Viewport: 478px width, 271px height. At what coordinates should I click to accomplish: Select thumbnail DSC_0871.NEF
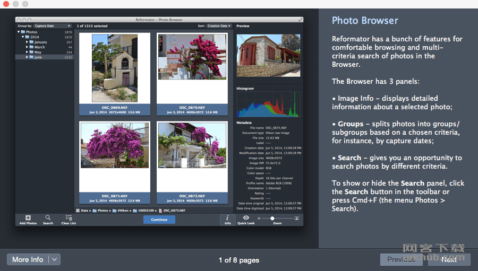coord(115,162)
